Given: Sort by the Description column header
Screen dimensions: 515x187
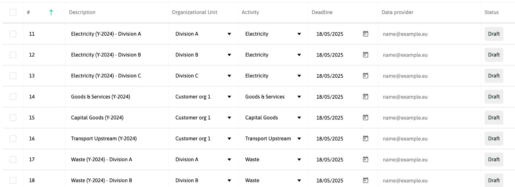Looking at the screenshot, I should click(x=82, y=12).
